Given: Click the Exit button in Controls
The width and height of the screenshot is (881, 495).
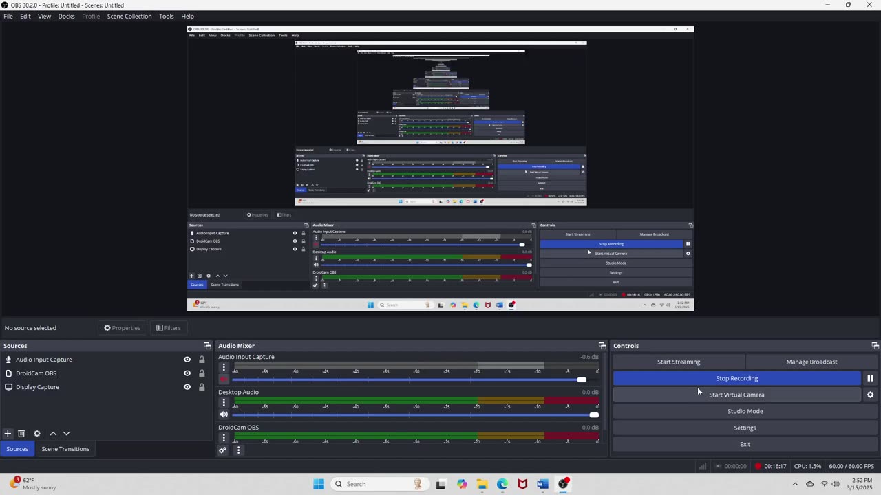Looking at the screenshot, I should click(745, 444).
